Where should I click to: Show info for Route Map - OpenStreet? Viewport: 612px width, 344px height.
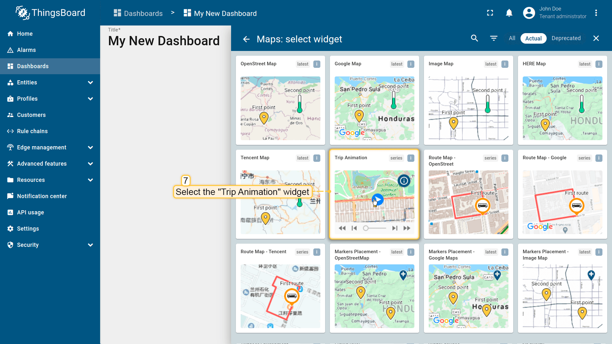(x=505, y=158)
